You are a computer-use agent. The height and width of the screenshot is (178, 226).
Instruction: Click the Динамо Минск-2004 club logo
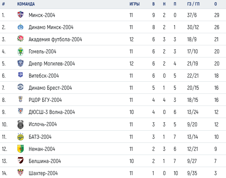click(x=20, y=27)
